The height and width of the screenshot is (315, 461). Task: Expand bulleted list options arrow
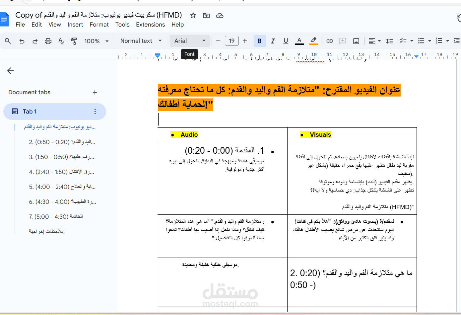coord(429,41)
